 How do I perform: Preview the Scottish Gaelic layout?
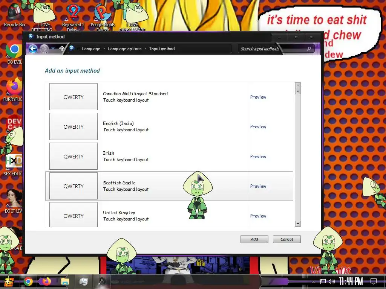point(258,186)
